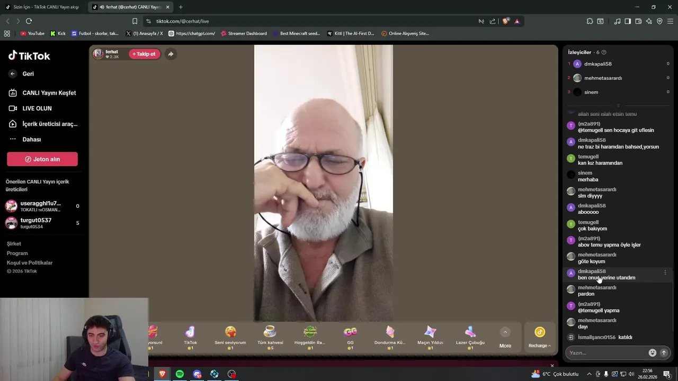The height and width of the screenshot is (381, 678).
Task: Send the Maçın Yıldızı gift
Action: (x=430, y=338)
